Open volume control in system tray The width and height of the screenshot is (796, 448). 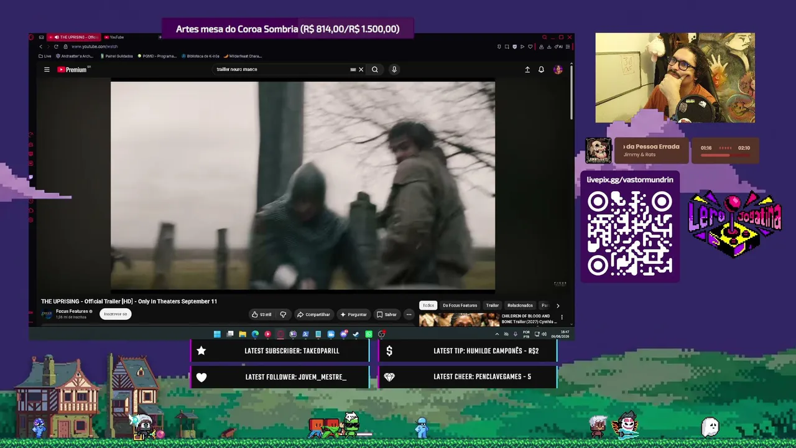click(x=544, y=334)
